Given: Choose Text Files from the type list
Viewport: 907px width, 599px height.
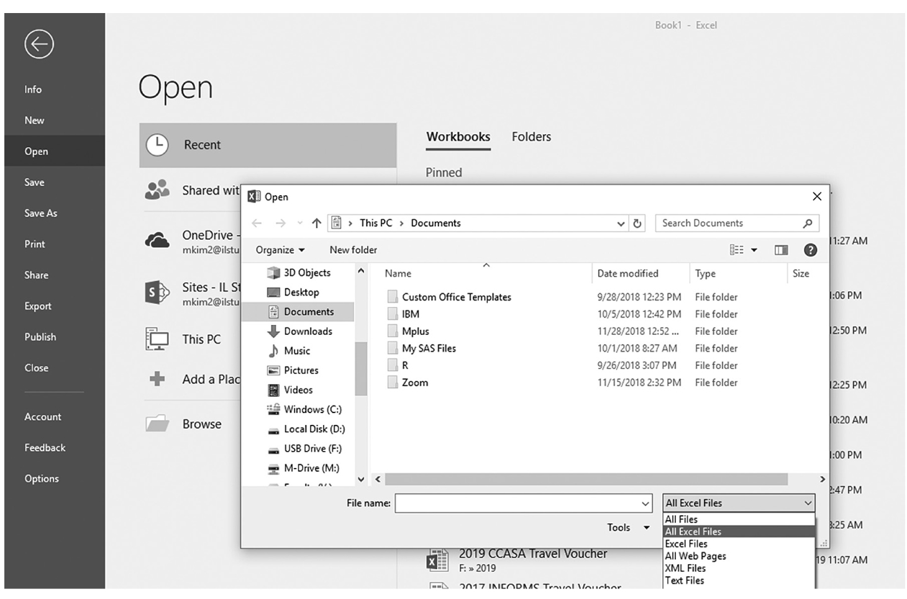Looking at the screenshot, I should click(739, 580).
